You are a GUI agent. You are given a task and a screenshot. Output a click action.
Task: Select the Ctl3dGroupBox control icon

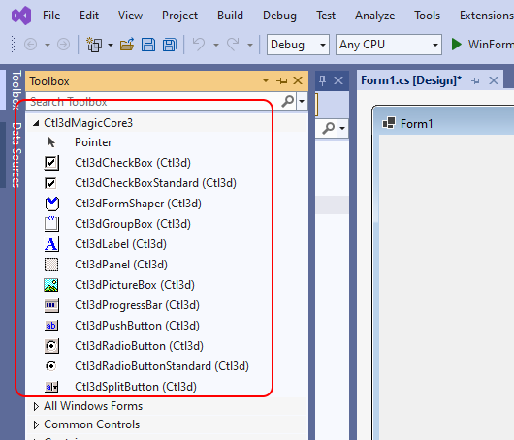tap(51, 224)
